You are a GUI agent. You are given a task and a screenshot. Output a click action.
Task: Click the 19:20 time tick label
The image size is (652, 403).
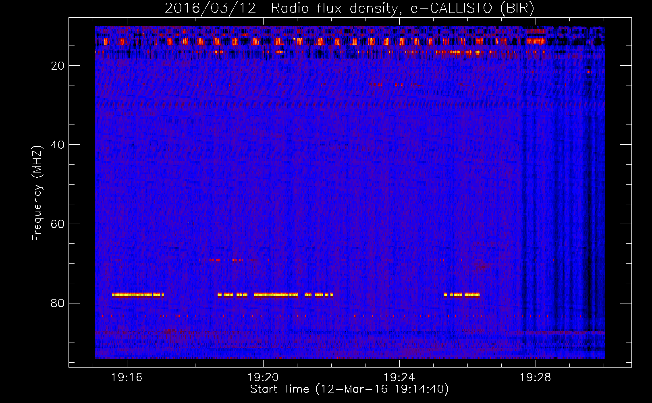pos(263,378)
